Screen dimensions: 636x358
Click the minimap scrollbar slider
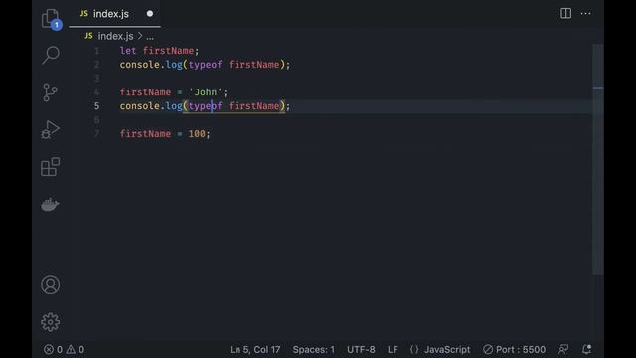pyautogui.click(x=598, y=159)
